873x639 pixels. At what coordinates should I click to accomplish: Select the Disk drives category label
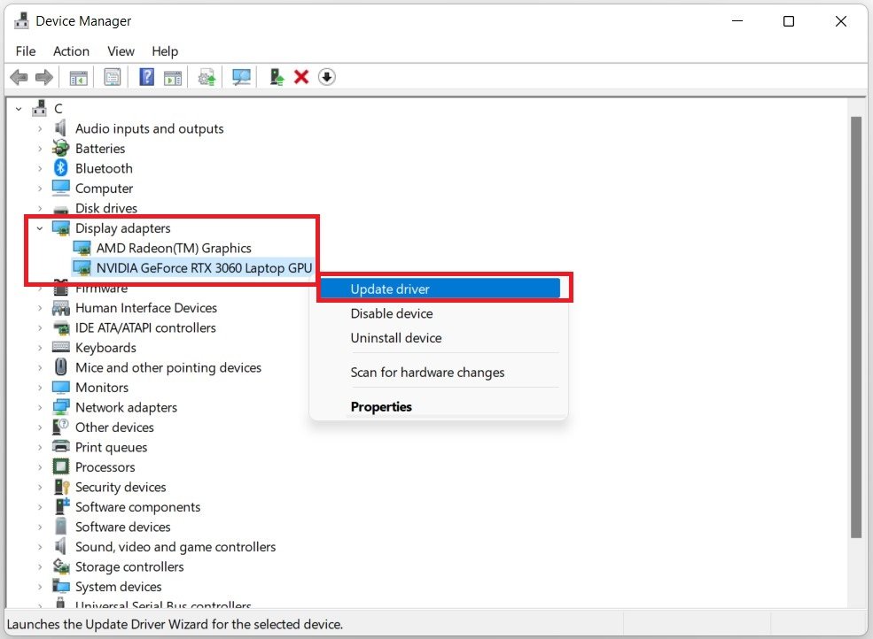point(106,208)
